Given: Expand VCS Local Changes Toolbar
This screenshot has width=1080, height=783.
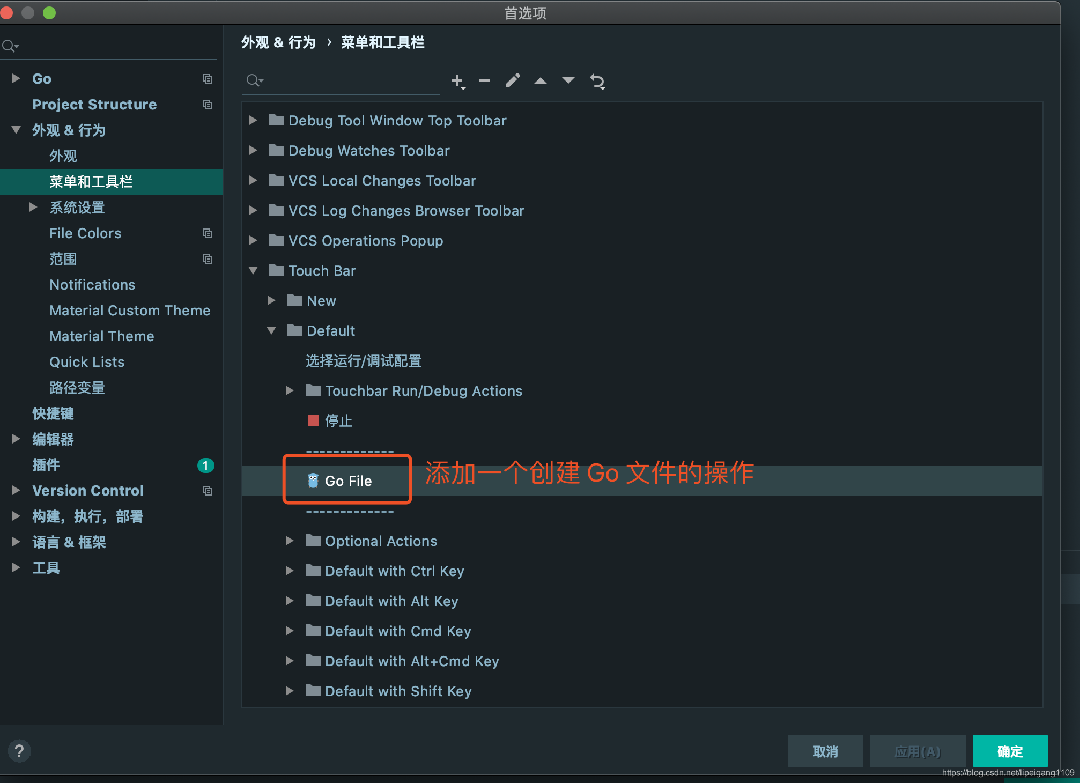Looking at the screenshot, I should 253,180.
